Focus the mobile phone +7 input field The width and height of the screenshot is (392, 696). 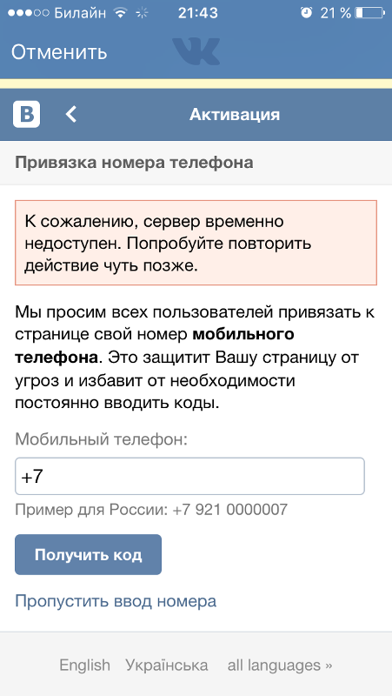[x=189, y=476]
